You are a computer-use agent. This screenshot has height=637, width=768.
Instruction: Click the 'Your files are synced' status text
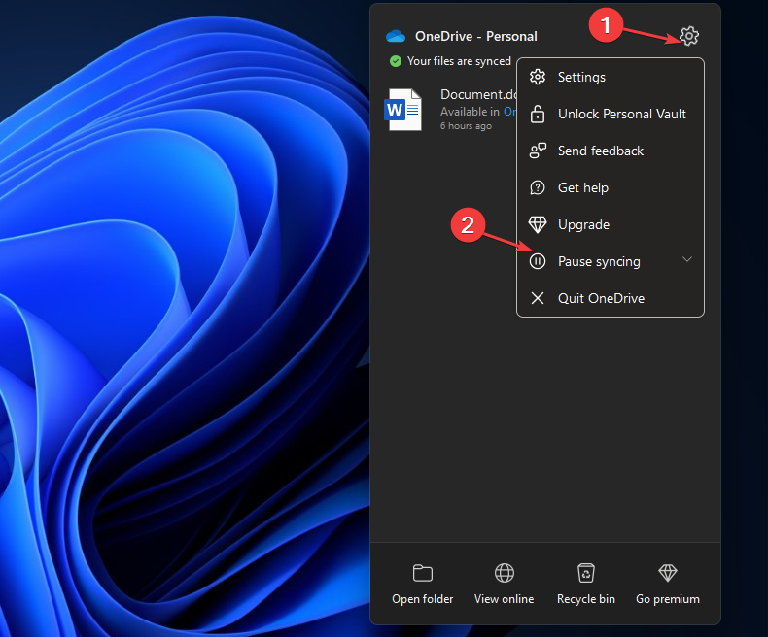pos(459,61)
